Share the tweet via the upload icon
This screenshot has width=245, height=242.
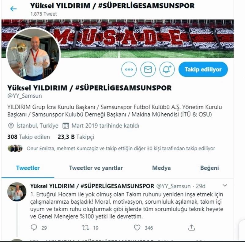pyautogui.click(x=191, y=228)
